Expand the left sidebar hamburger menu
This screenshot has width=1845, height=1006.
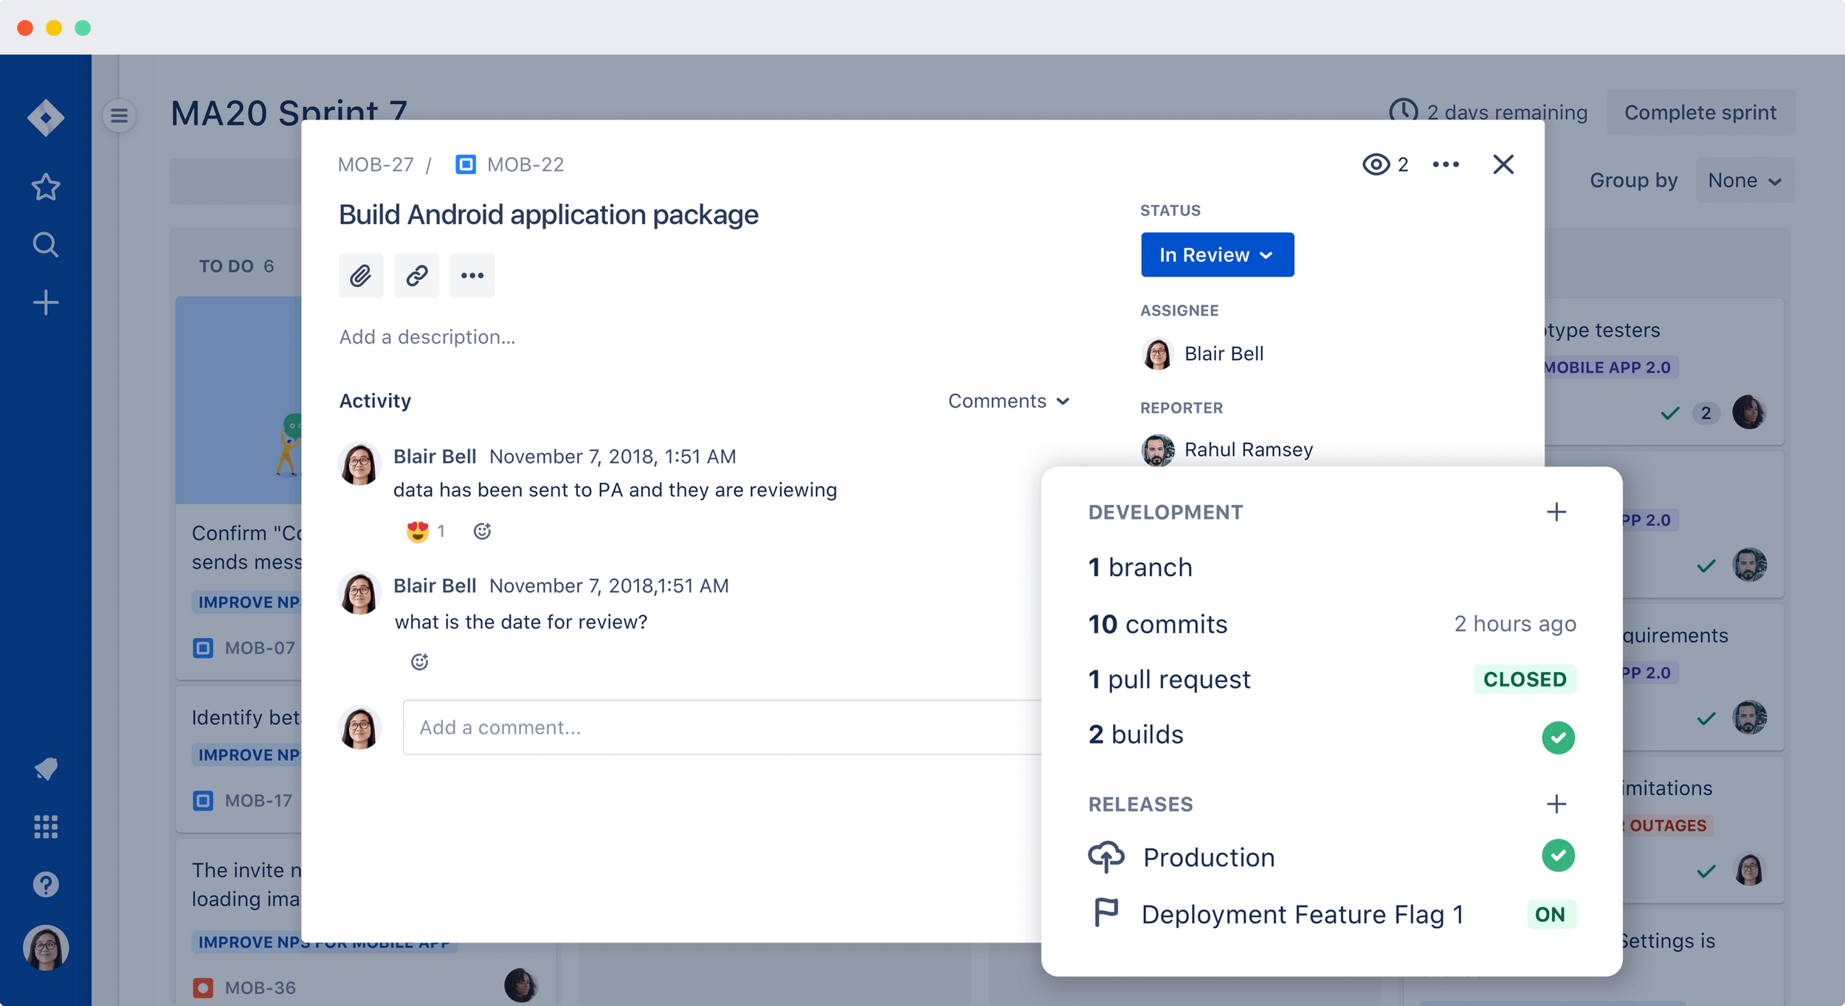tap(118, 116)
